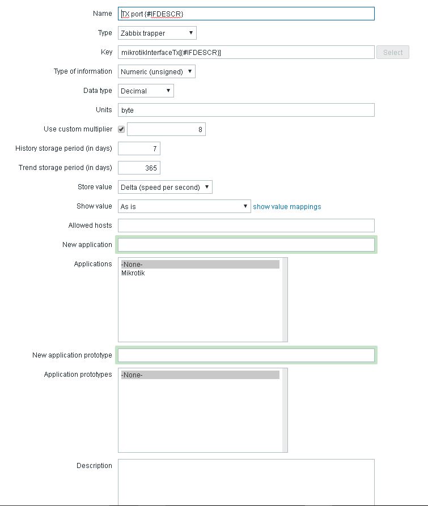Open the Data type dropdown
Screen dimensions: 428x506
coord(146,91)
